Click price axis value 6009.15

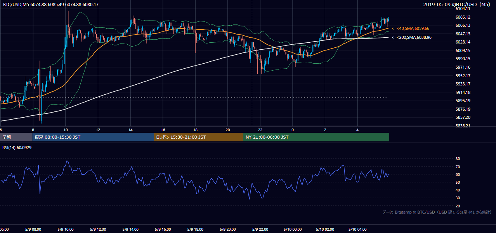tap(463, 50)
